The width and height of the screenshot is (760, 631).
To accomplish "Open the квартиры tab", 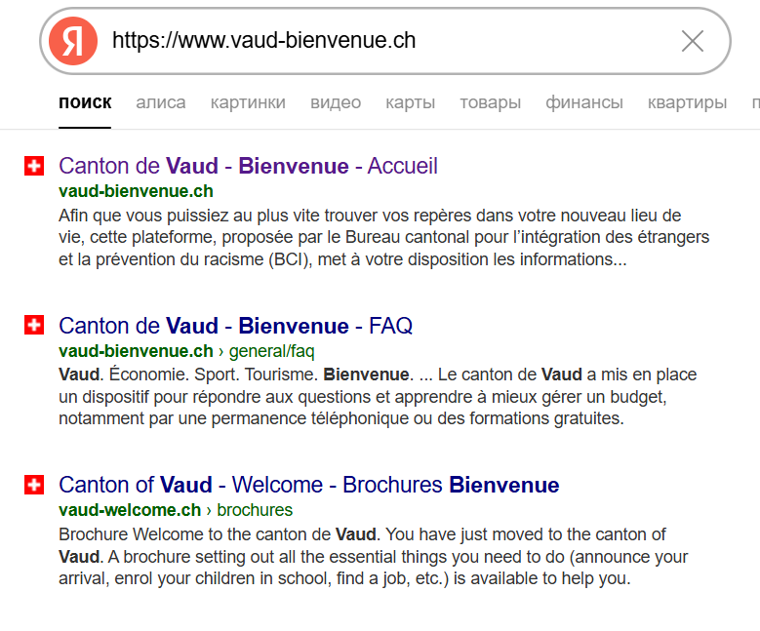I will coord(687,102).
